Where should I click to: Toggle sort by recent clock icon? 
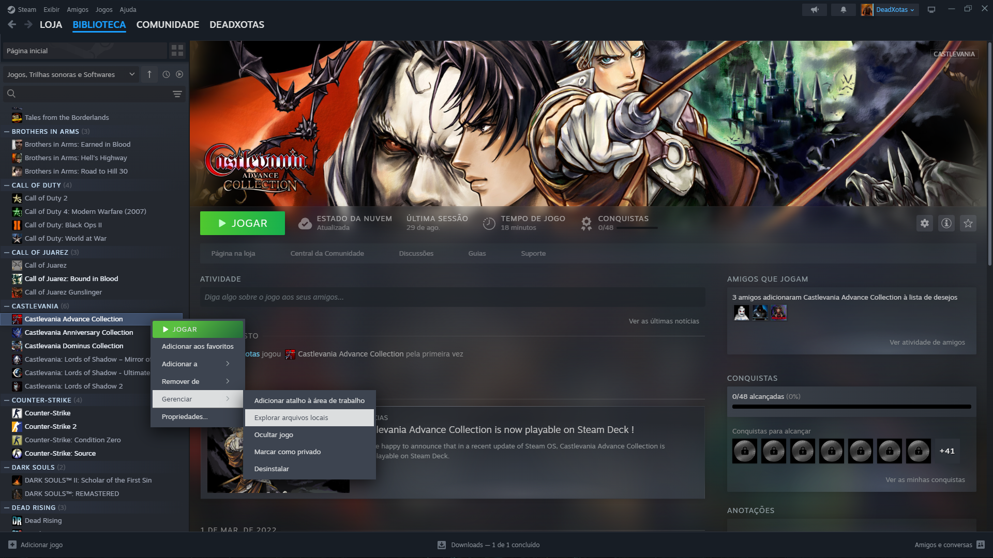tap(166, 74)
